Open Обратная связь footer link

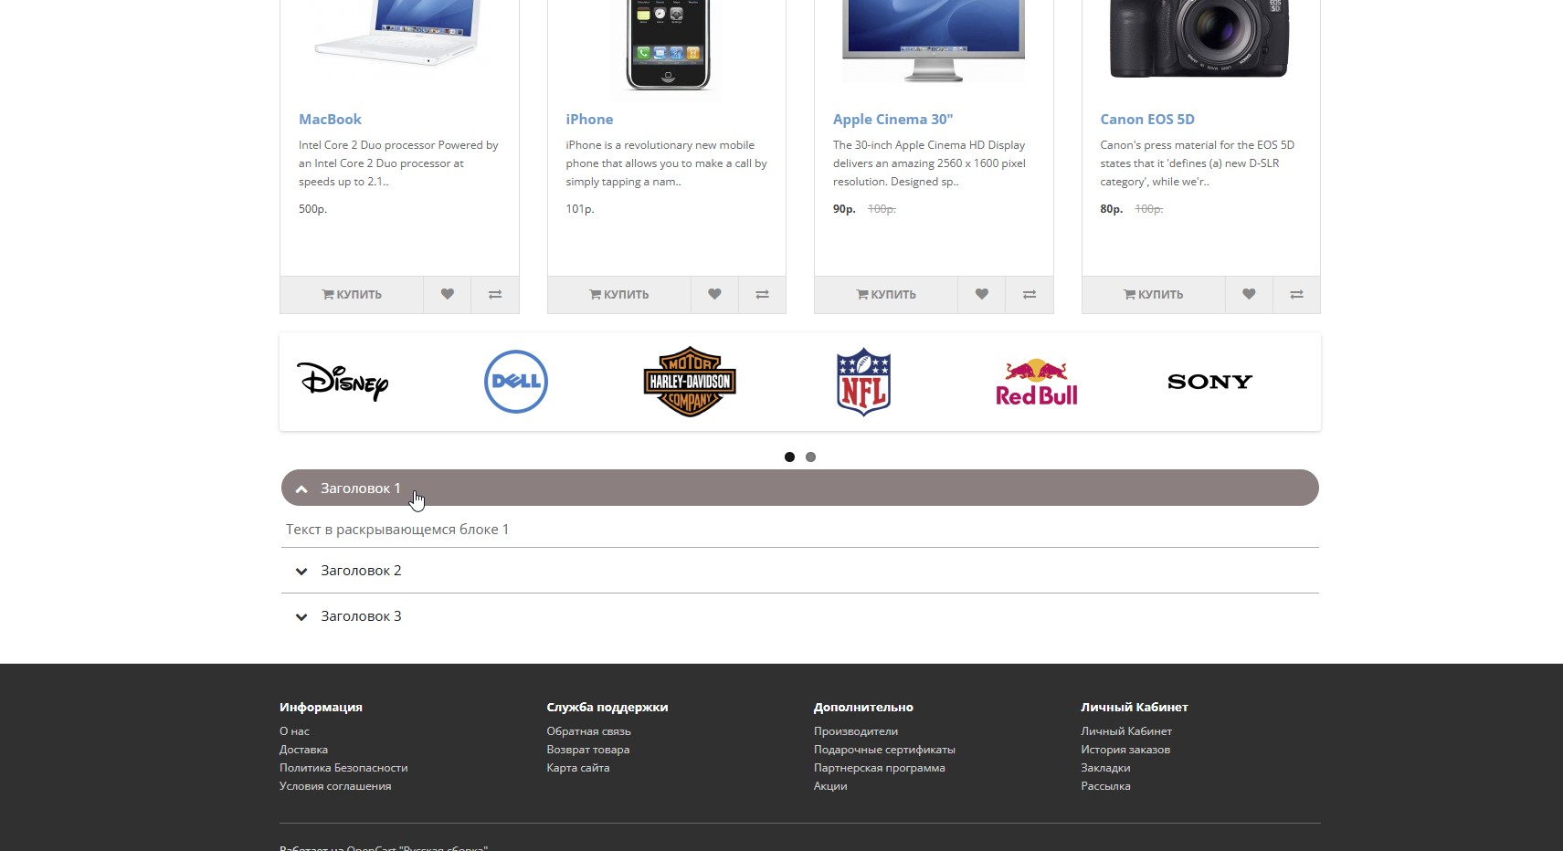pyautogui.click(x=588, y=731)
